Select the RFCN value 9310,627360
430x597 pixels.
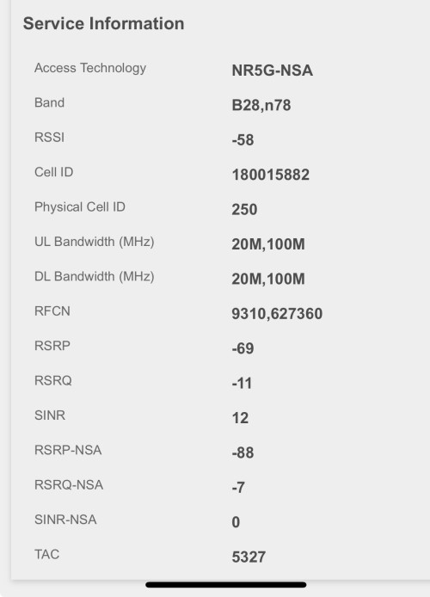(x=277, y=314)
